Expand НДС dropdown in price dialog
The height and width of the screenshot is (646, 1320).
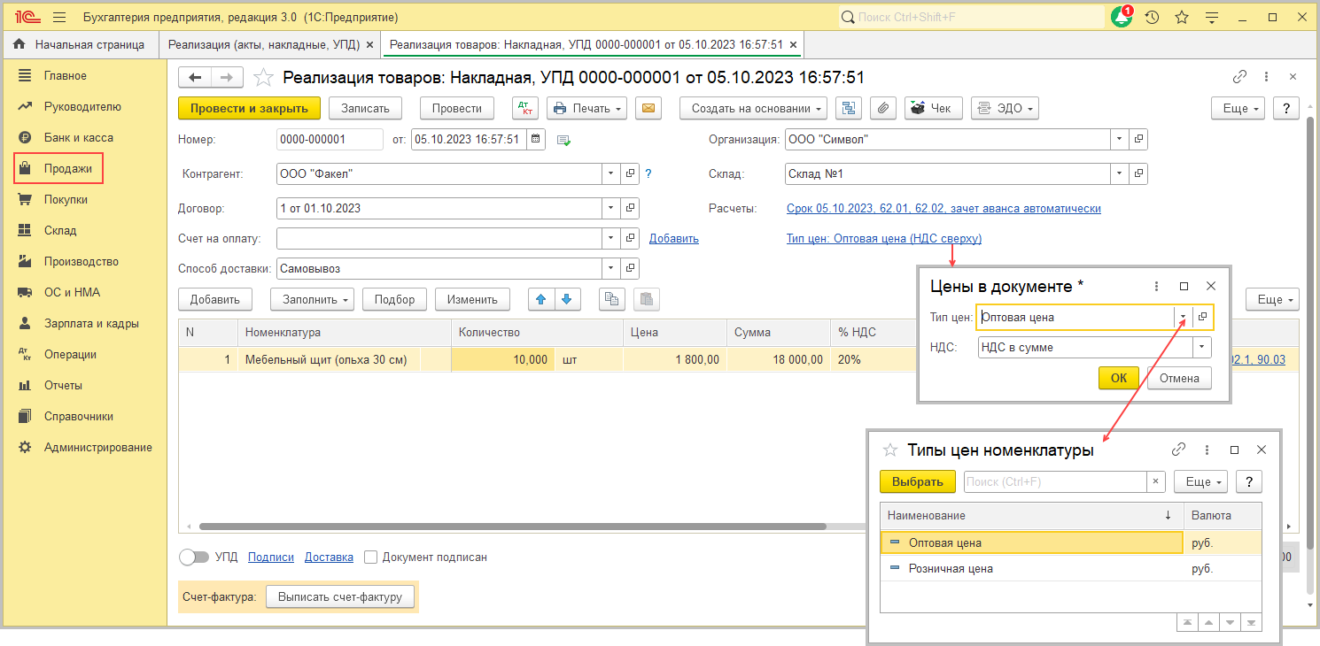click(1202, 347)
